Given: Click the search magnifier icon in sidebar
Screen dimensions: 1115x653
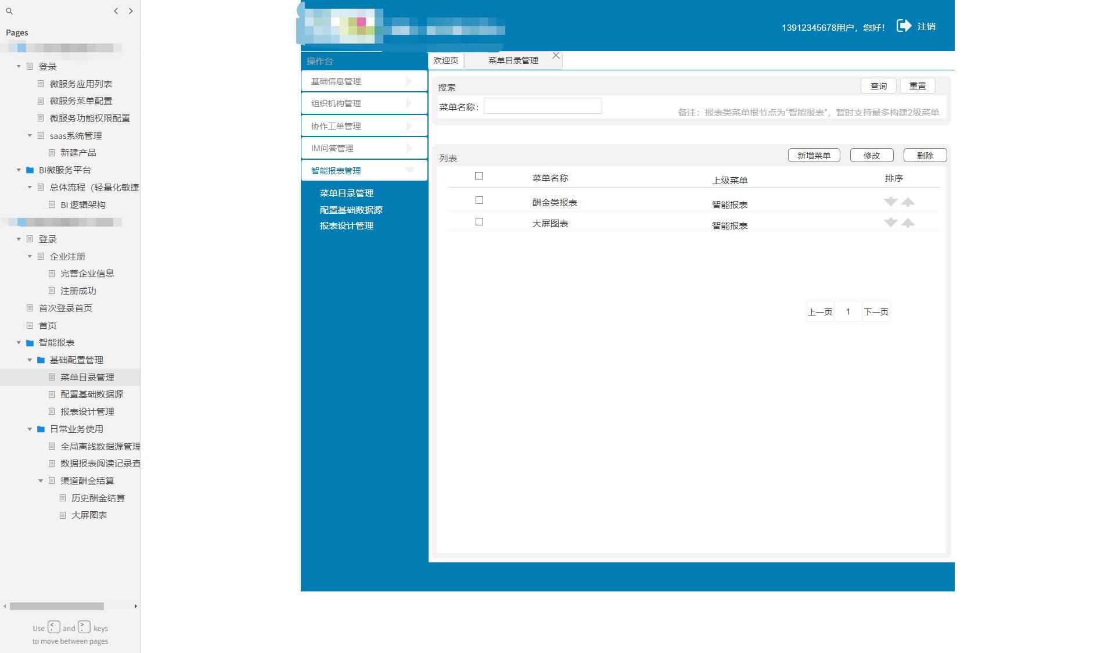Looking at the screenshot, I should click(x=9, y=11).
